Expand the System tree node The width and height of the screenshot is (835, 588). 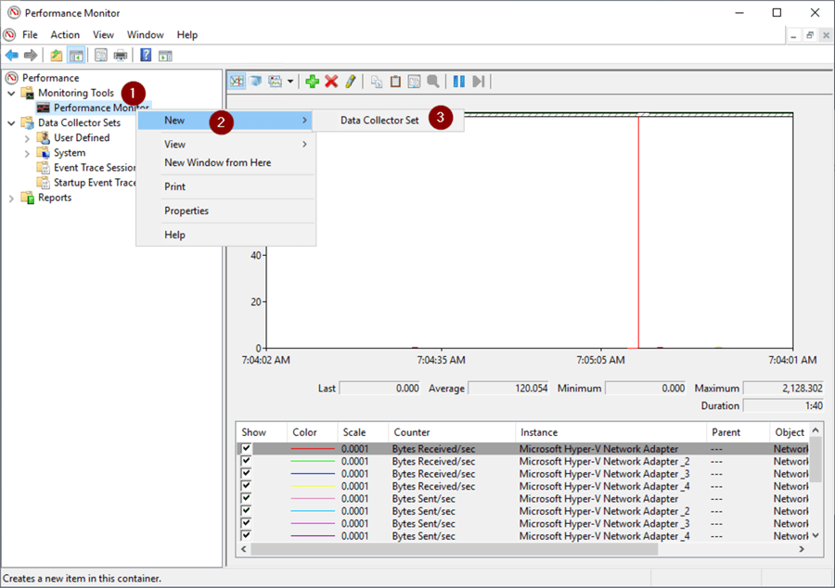point(27,153)
